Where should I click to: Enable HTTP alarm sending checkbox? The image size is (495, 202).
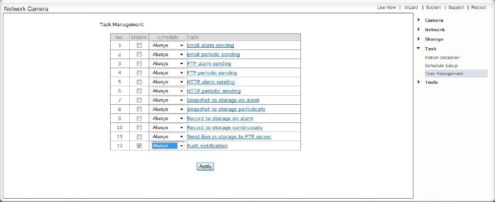(139, 82)
